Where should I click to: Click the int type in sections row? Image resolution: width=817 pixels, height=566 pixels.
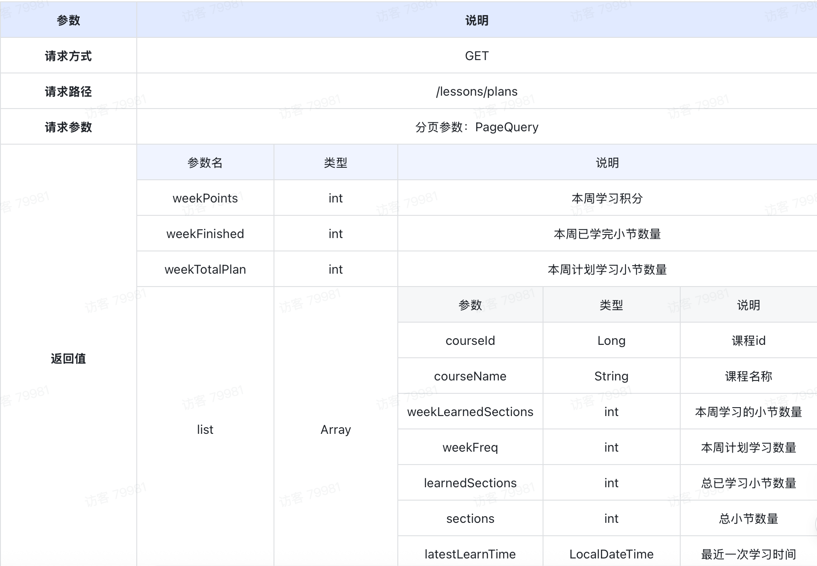611,519
